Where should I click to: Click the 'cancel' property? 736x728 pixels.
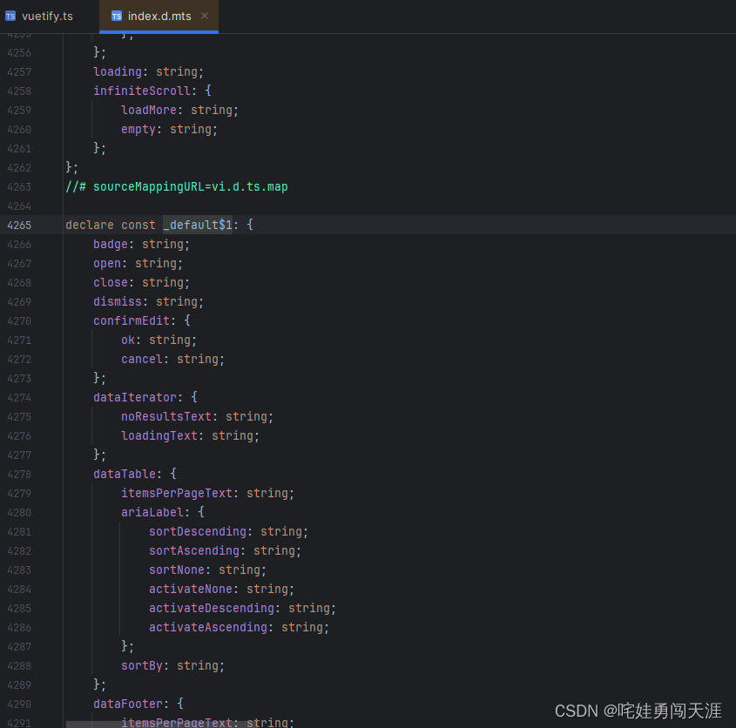(142, 359)
